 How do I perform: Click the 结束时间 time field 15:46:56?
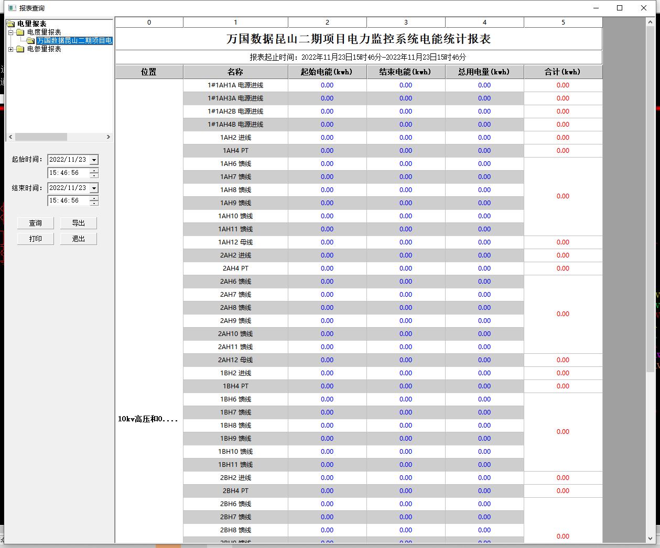(68, 200)
